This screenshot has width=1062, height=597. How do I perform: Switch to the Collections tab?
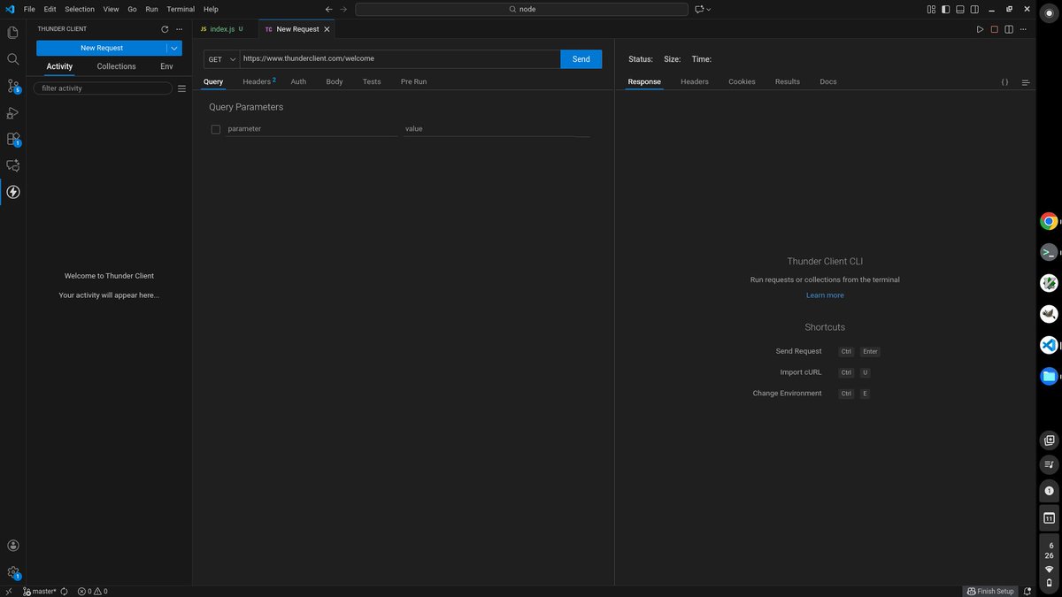117,66
